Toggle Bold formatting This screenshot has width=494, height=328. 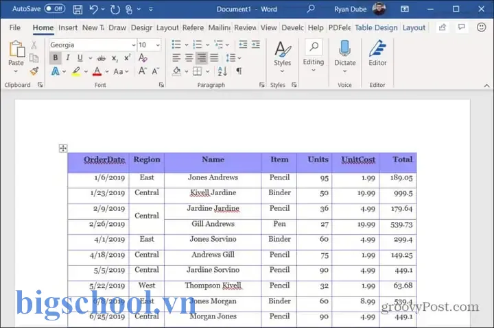pyautogui.click(x=56, y=58)
